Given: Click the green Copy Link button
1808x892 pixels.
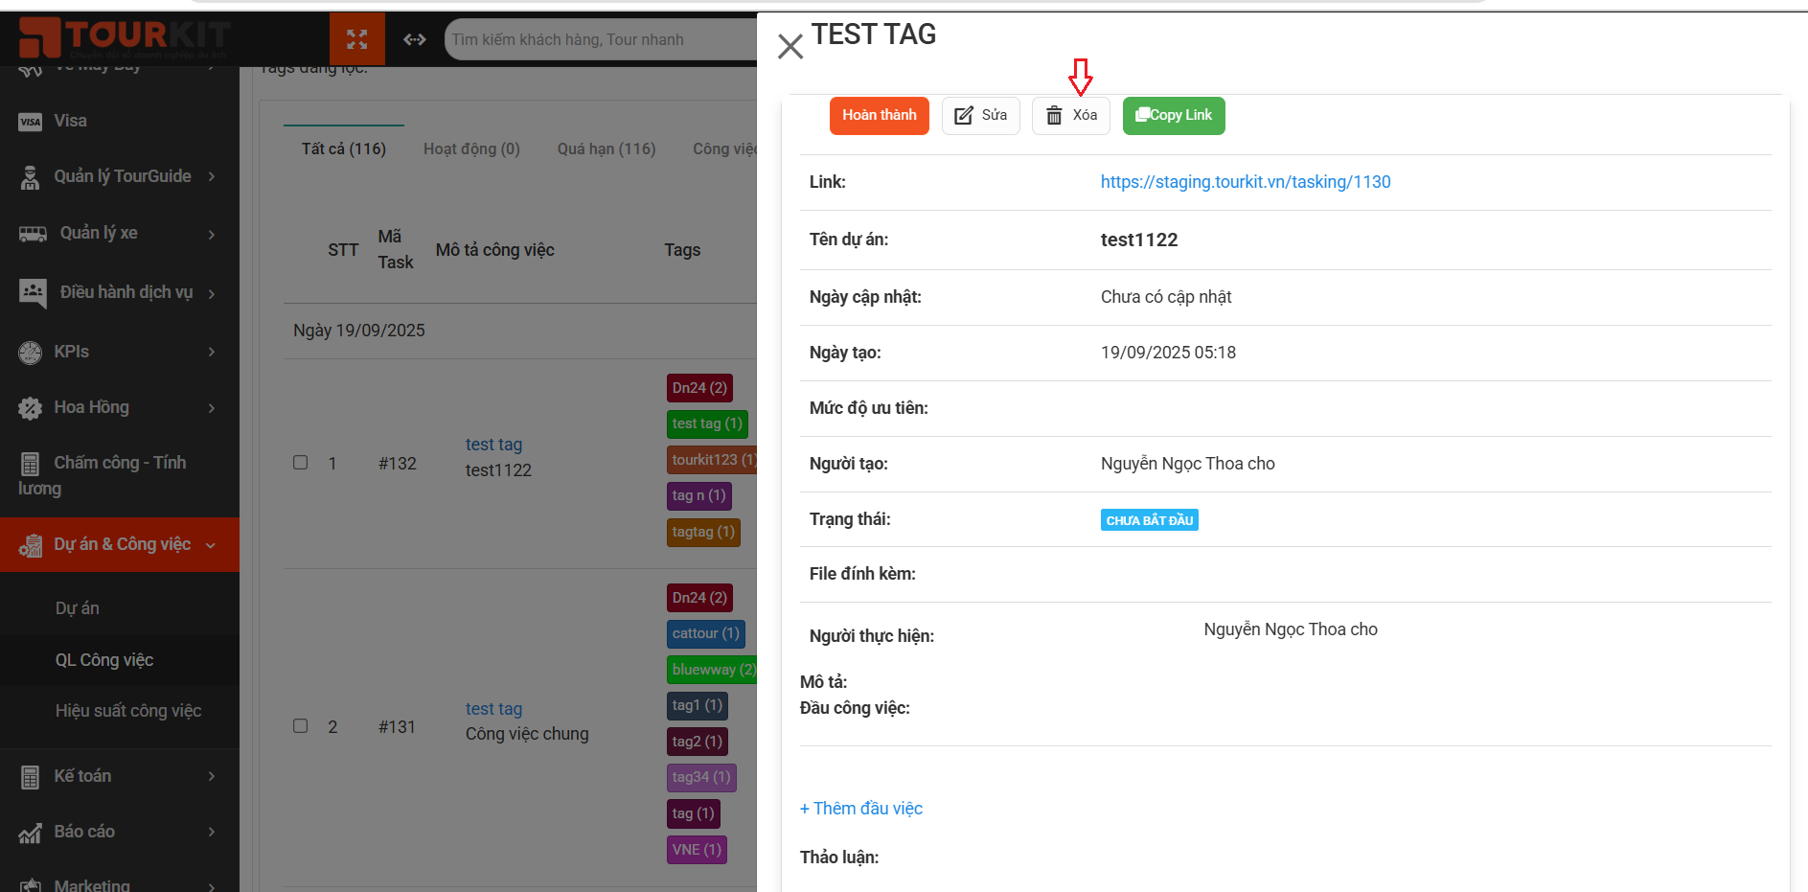Looking at the screenshot, I should coord(1174,116).
